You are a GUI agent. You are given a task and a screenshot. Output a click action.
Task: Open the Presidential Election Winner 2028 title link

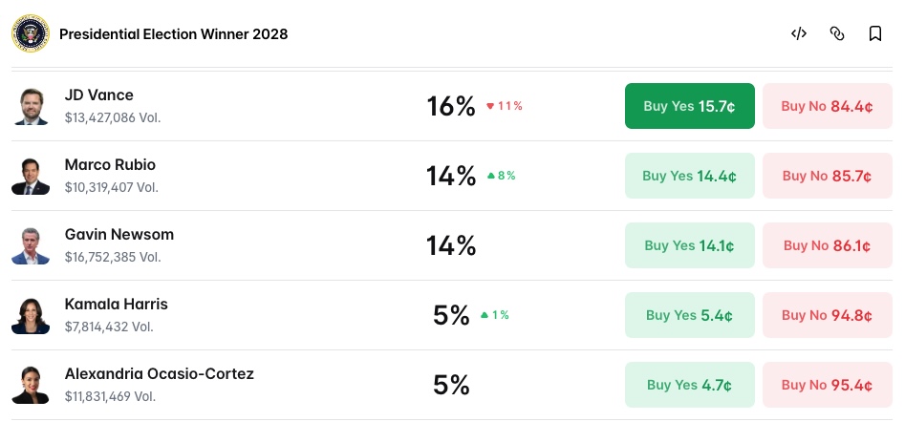[173, 34]
